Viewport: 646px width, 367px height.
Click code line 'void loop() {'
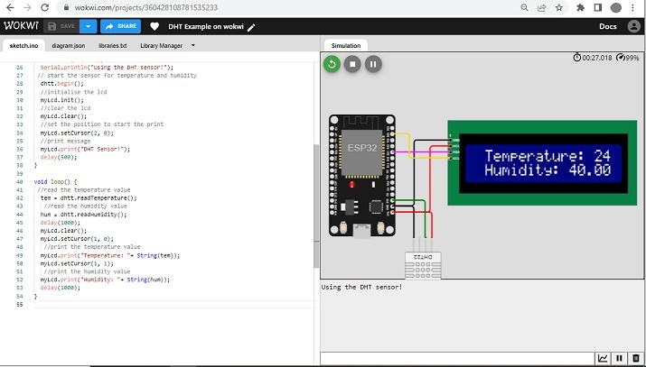55,181
